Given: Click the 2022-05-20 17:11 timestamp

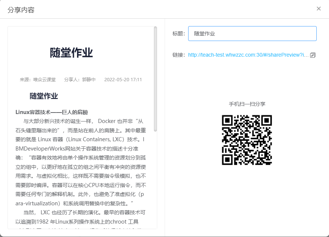Looking at the screenshot, I should click(x=123, y=80).
